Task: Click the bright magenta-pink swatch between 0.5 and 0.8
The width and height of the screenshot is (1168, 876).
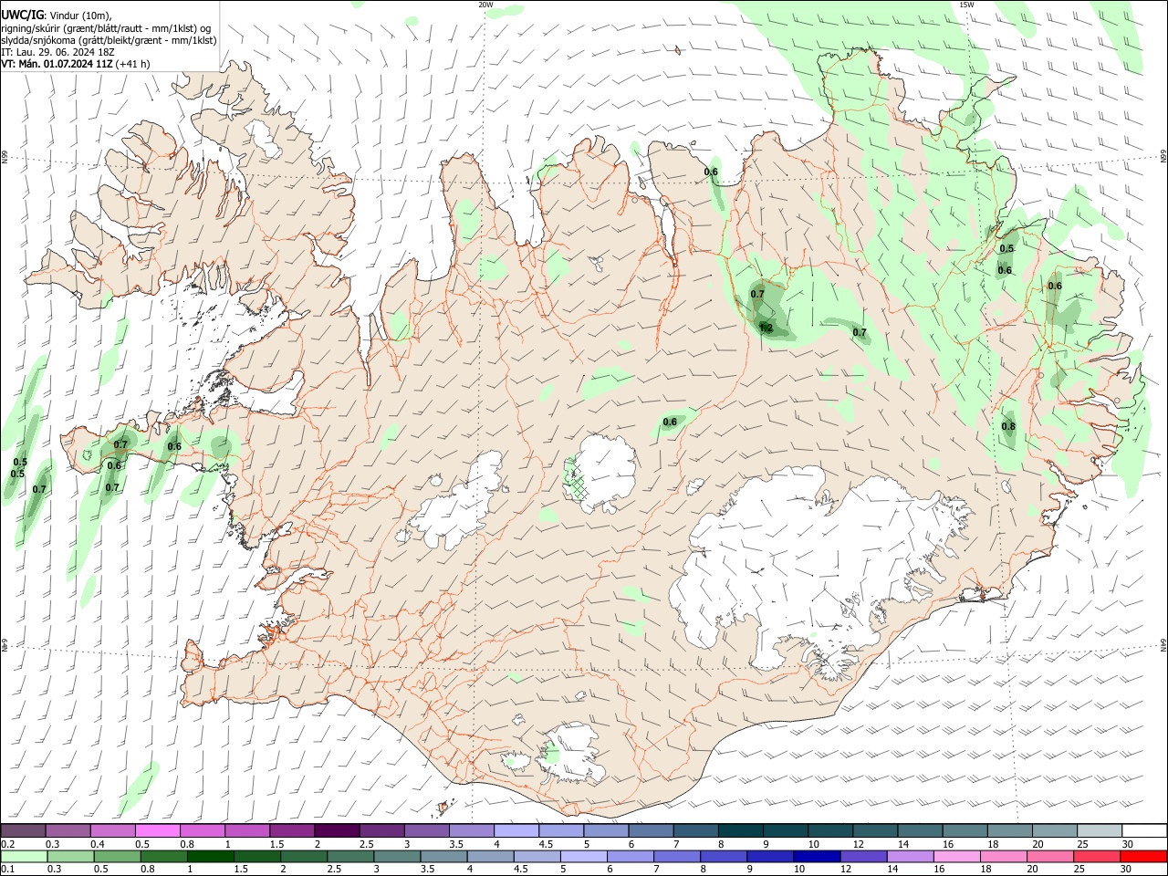Action: coord(159,831)
